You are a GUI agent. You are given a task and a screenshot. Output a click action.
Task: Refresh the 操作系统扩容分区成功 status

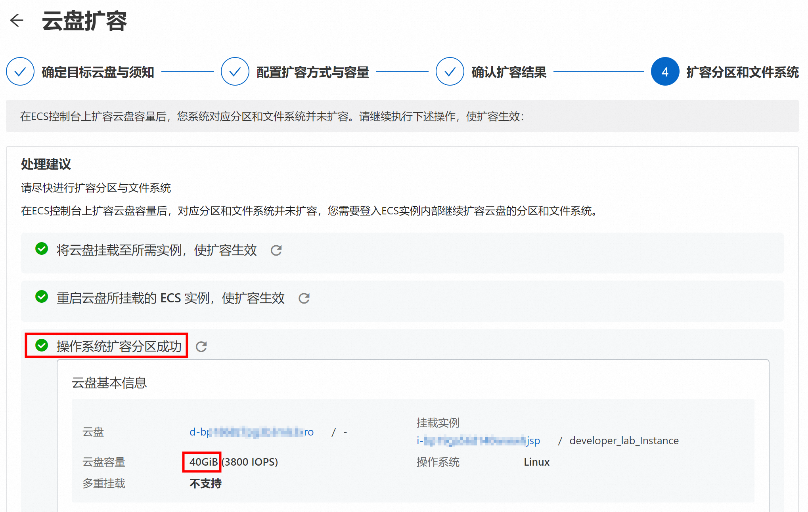pyautogui.click(x=201, y=347)
